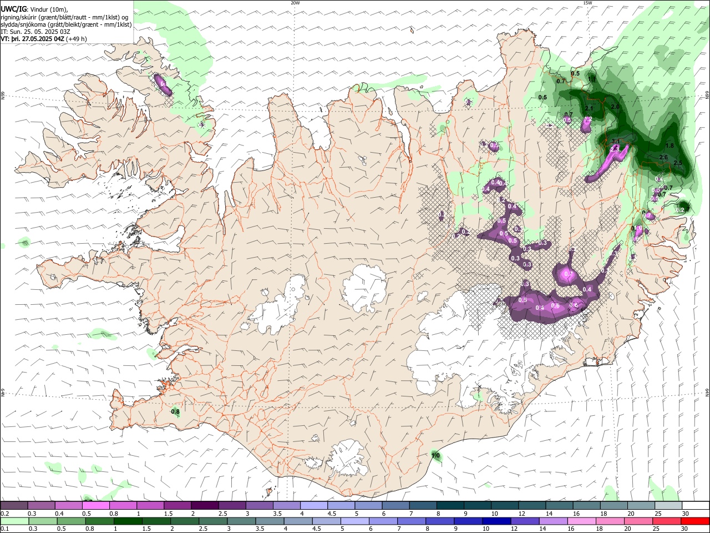Click the '1.8' precipitation value off the east coast
Viewport: 710px width, 533px height.
coord(669,145)
